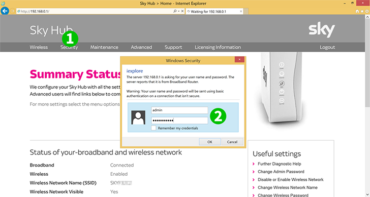Click the password field in the dialog
Screen dimensions: 370x197
pyautogui.click(x=179, y=121)
